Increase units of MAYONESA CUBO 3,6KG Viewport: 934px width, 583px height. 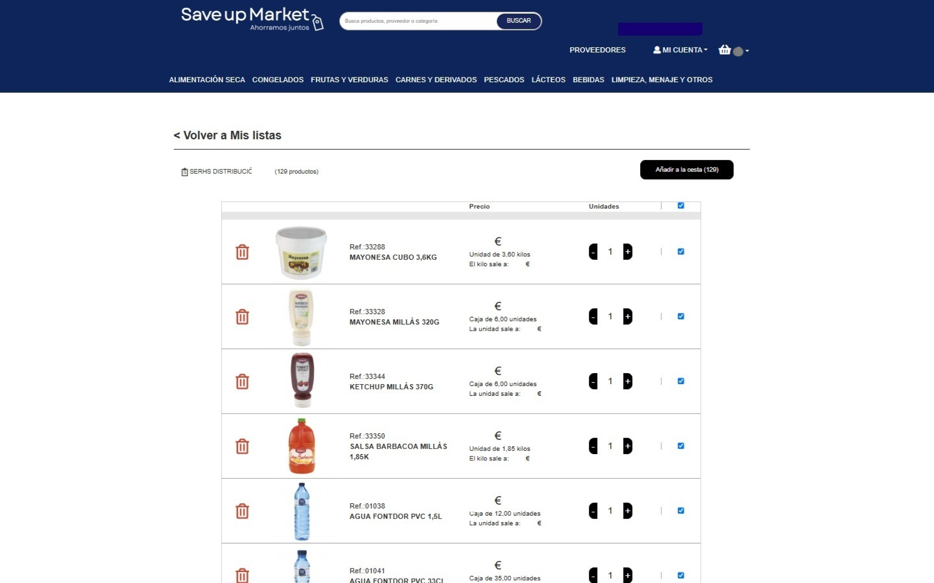pos(628,252)
